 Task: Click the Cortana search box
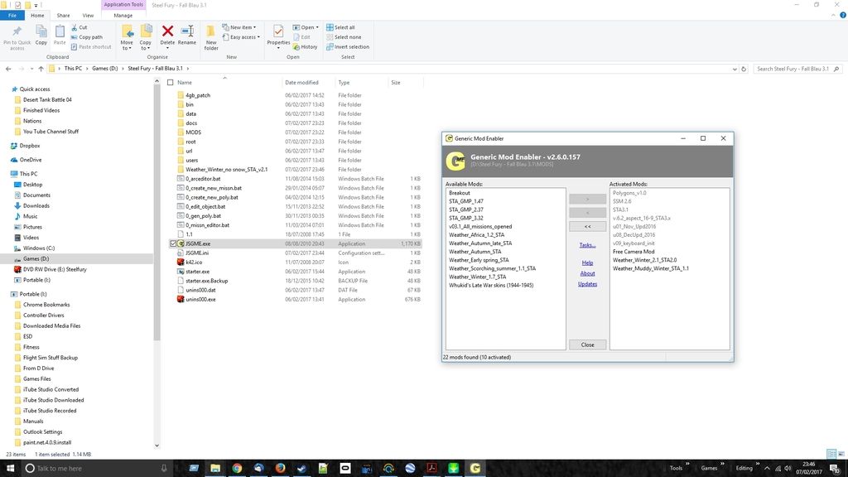[96, 469]
